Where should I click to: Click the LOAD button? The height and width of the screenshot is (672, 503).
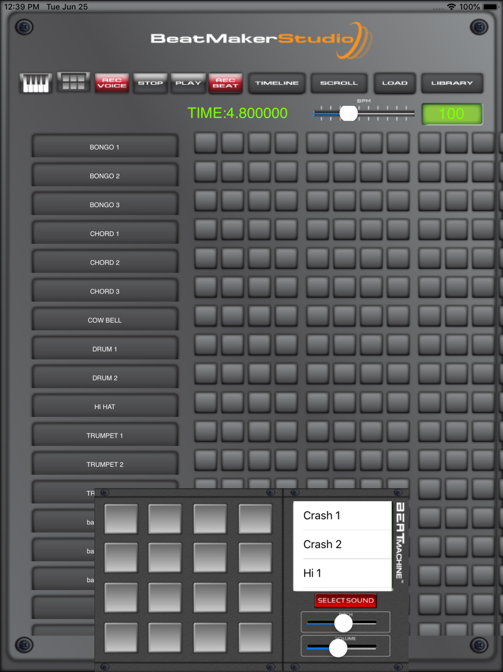coord(395,83)
